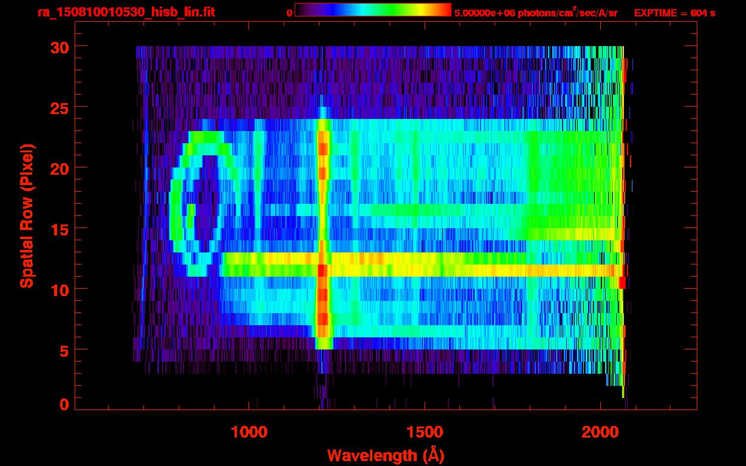This screenshot has height=466, width=746.
Task: Click the file name ra_150810010530_hisb_lin.fit
Action: tap(125, 12)
